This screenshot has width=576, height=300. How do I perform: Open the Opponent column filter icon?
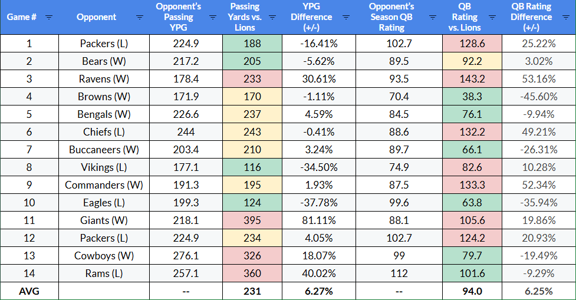(139, 17)
